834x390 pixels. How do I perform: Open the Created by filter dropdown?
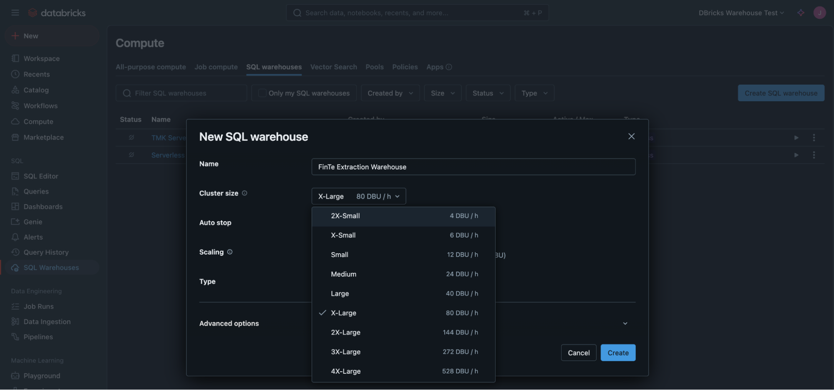[x=390, y=93]
